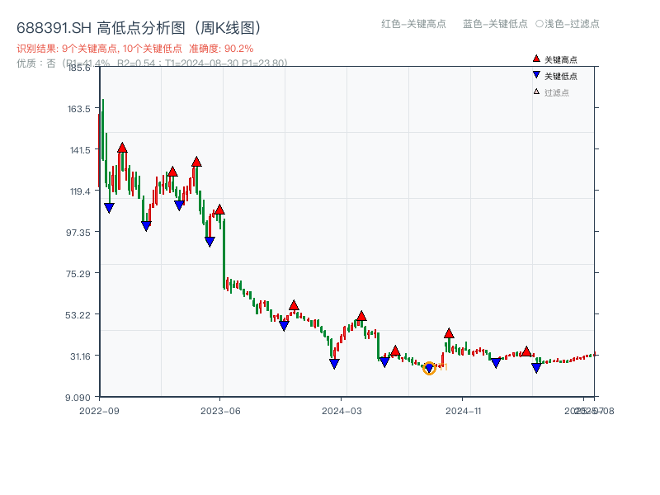Click the blue key-low triangle near the 2024-03 bottom
The height and width of the screenshot is (495, 660).
(334, 361)
